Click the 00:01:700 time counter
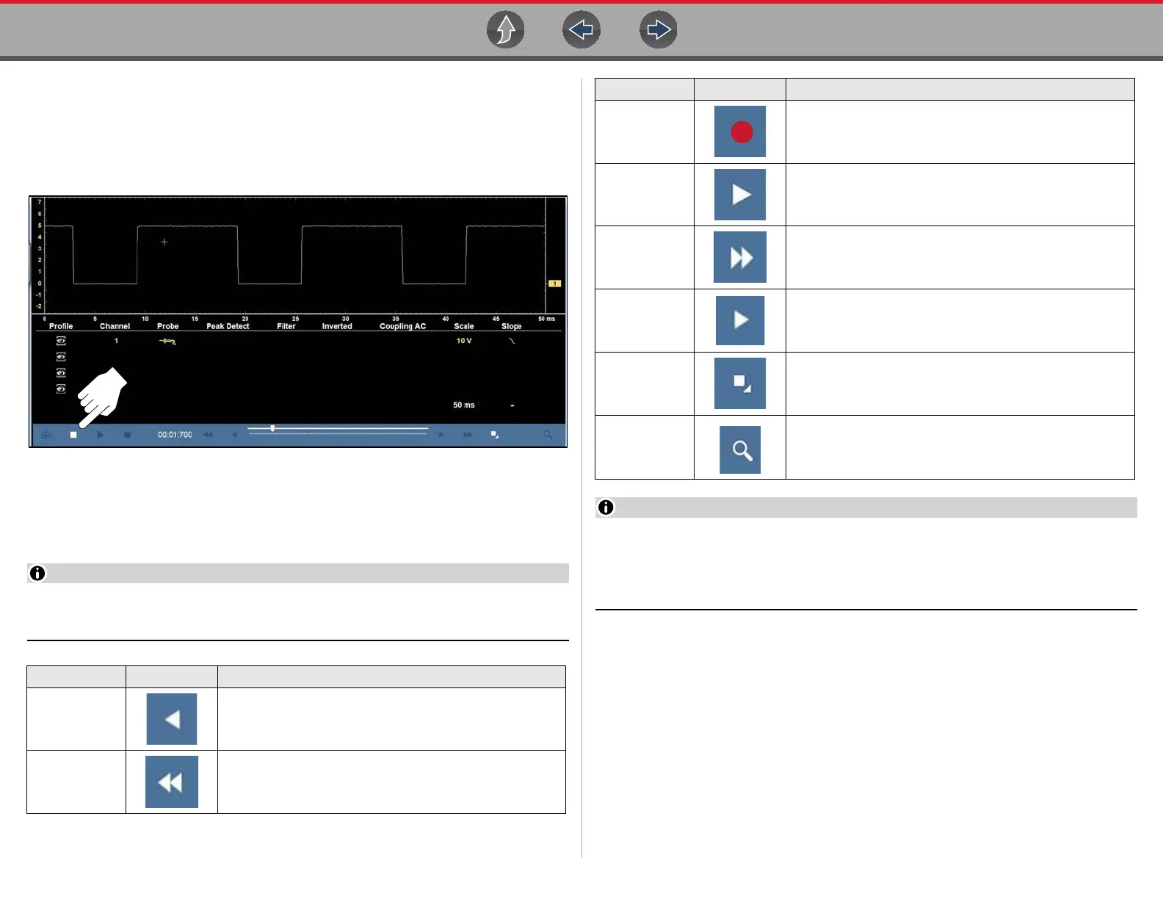Image resolution: width=1163 pixels, height=899 pixels. (x=175, y=435)
